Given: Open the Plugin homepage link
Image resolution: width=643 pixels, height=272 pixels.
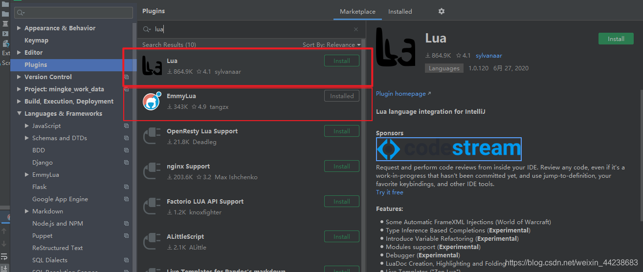Looking at the screenshot, I should point(403,94).
